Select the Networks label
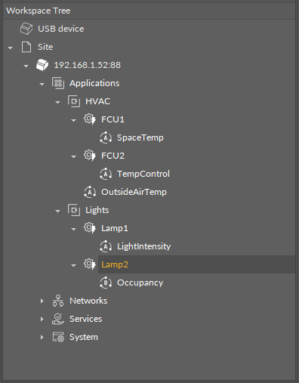The width and height of the screenshot is (299, 383). click(x=88, y=301)
